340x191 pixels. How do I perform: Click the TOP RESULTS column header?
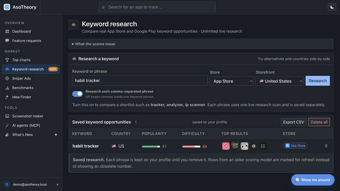coord(235,134)
